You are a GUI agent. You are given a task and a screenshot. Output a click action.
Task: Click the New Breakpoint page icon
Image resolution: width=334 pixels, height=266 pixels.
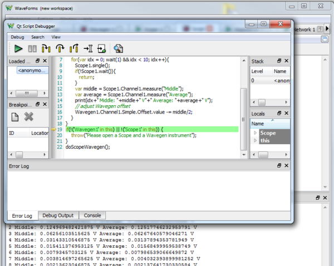[x=15, y=117]
